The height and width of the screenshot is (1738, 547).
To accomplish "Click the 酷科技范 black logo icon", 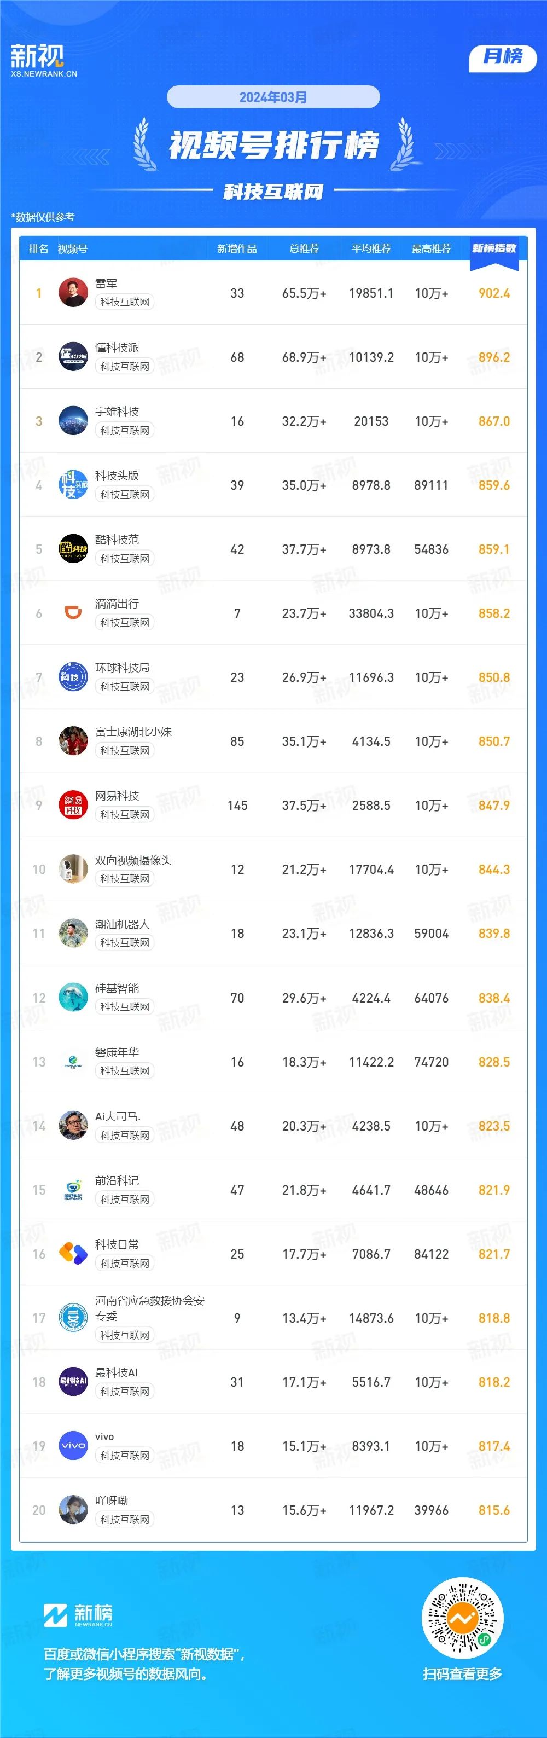I will click(x=73, y=549).
